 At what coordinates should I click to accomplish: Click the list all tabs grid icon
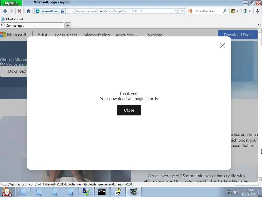(x=259, y=25)
